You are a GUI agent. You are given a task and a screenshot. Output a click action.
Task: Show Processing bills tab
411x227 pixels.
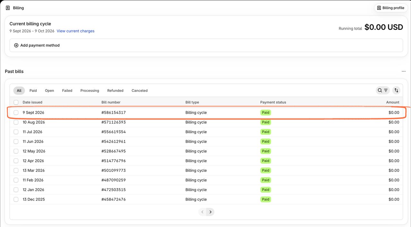pyautogui.click(x=90, y=91)
